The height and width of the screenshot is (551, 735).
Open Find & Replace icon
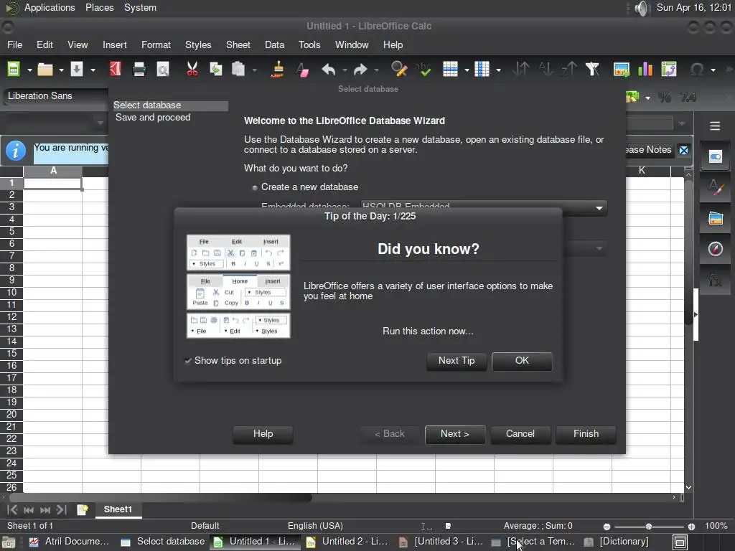click(x=399, y=70)
